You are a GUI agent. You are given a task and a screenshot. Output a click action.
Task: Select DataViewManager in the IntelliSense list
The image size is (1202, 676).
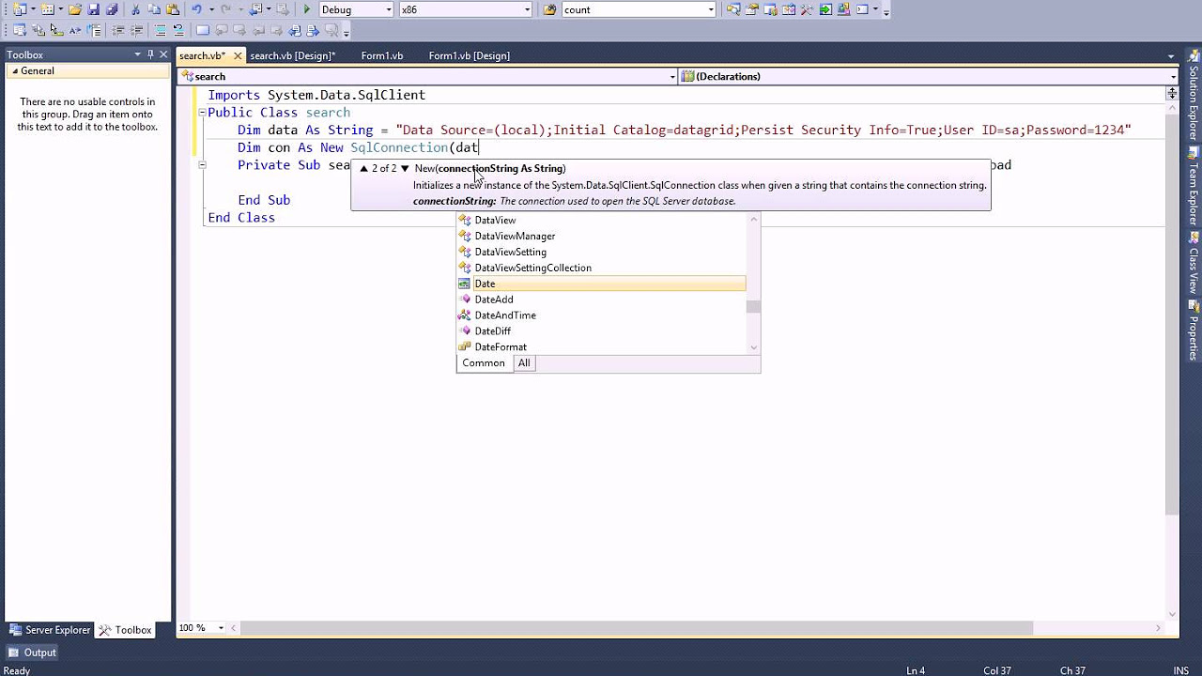(601, 236)
